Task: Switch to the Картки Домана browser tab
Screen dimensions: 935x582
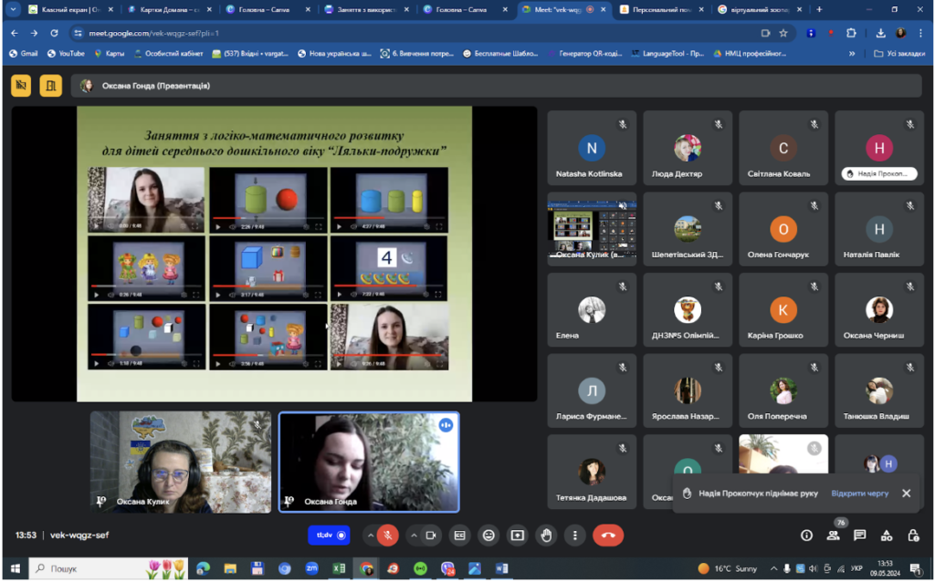Action: (170, 9)
